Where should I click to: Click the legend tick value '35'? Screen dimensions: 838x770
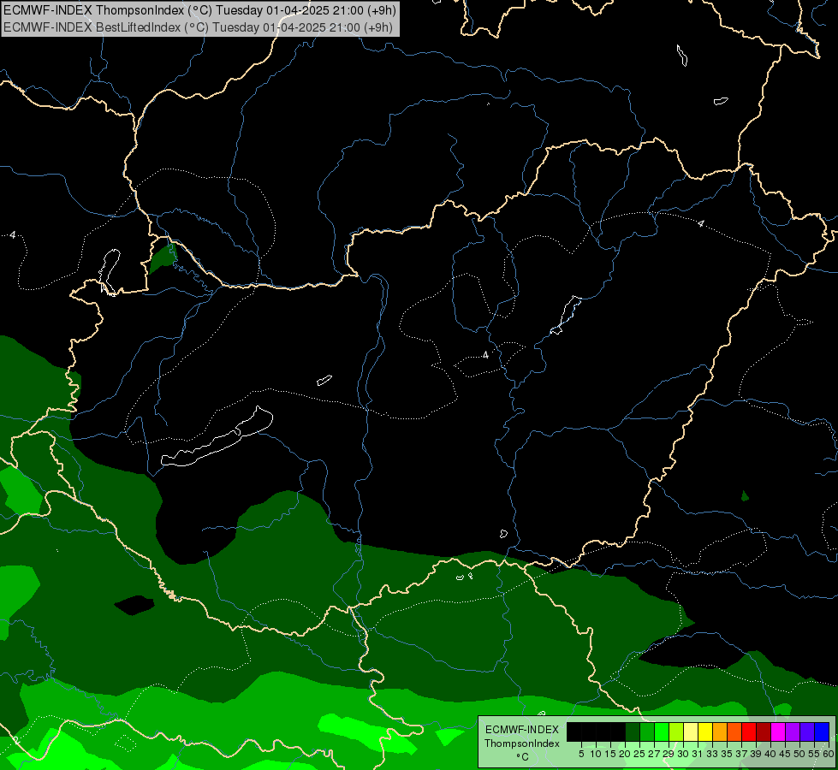tap(727, 754)
